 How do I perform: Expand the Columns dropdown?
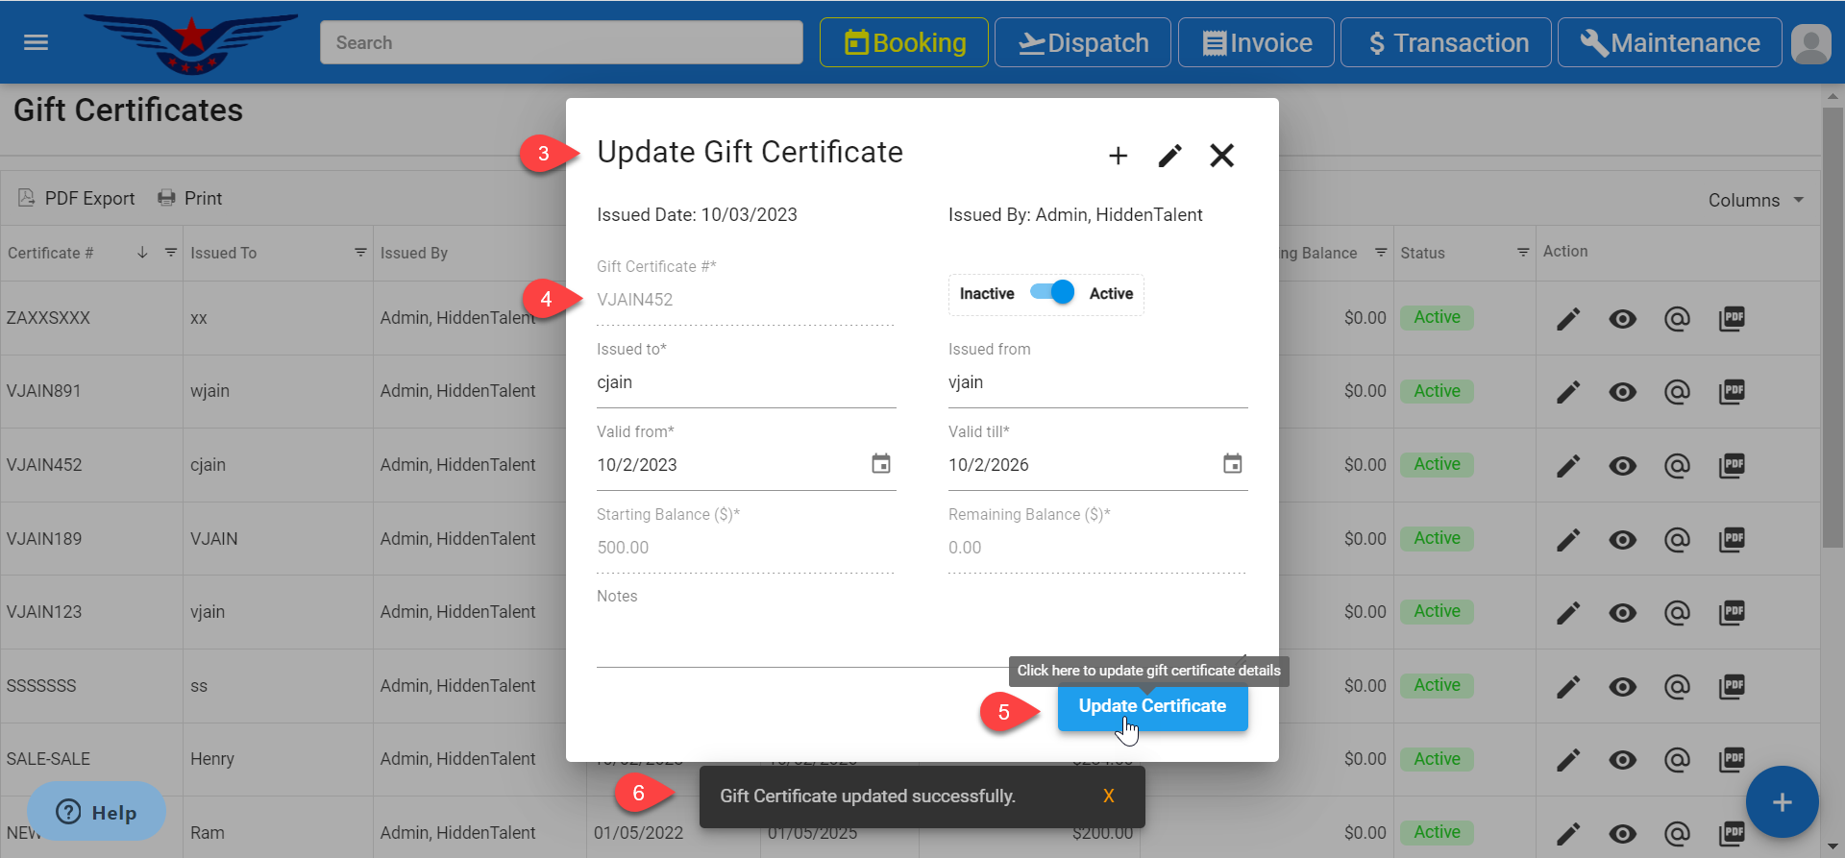click(1755, 200)
